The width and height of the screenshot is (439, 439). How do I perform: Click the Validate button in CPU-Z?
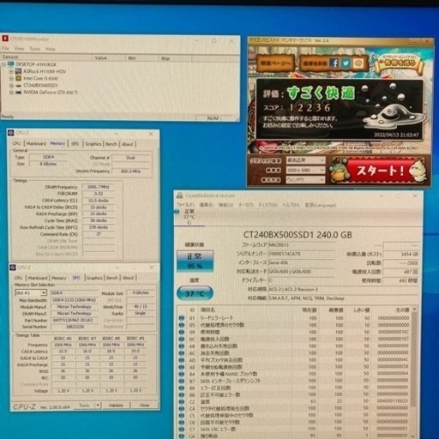pyautogui.click(x=116, y=406)
